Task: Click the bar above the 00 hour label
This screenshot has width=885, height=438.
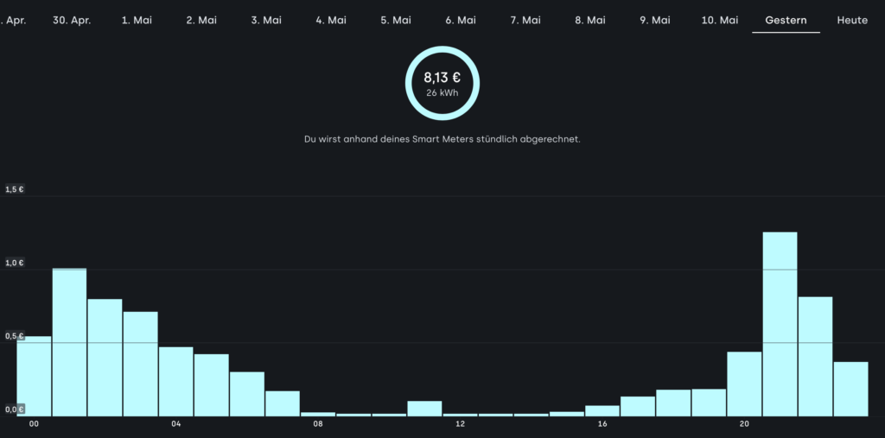Action: [34, 376]
